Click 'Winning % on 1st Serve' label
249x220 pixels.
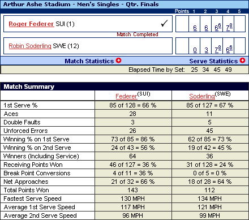pos(36,139)
